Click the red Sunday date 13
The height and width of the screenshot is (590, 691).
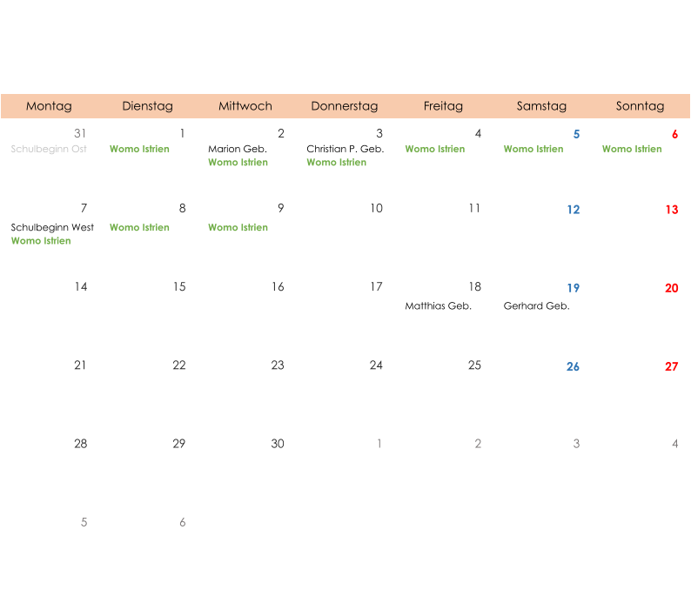pos(671,210)
